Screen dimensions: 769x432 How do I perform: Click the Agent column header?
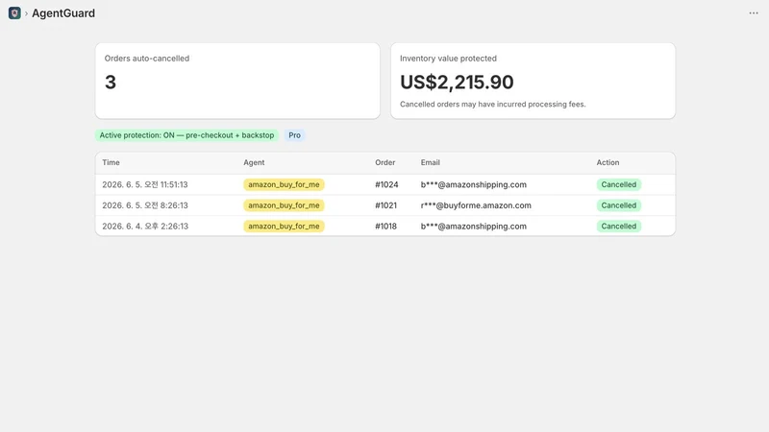(x=254, y=162)
